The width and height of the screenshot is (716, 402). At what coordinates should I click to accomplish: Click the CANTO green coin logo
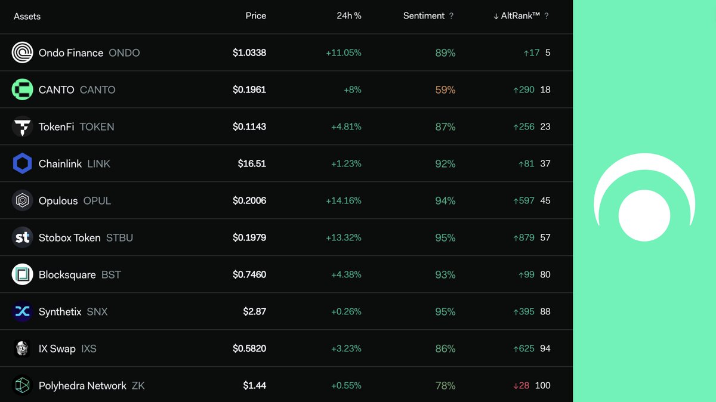click(22, 89)
